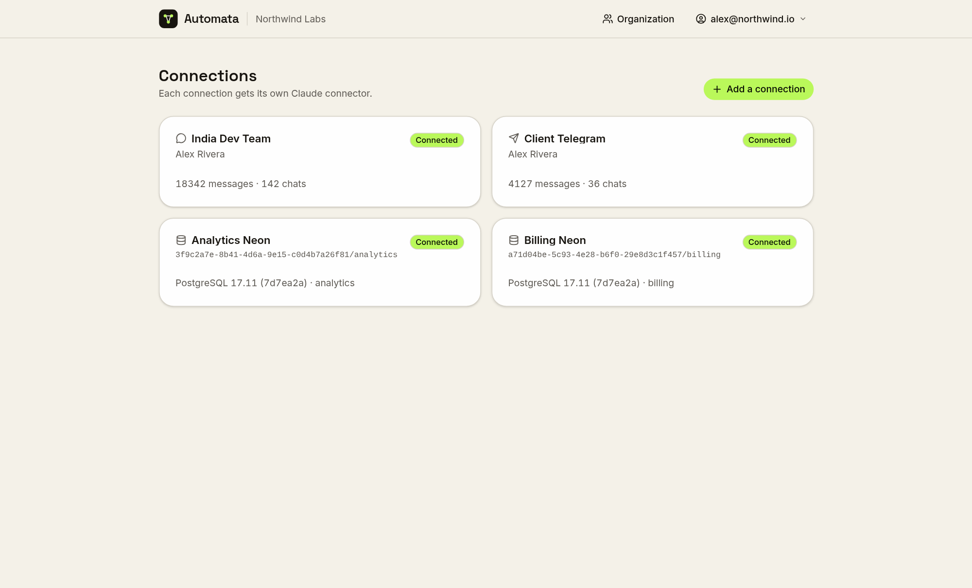Click Alex Rivera under Client Telegram
This screenshot has width=972, height=588.
point(533,154)
